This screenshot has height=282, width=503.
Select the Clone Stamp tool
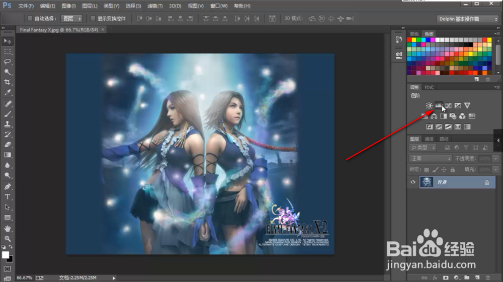(8, 124)
